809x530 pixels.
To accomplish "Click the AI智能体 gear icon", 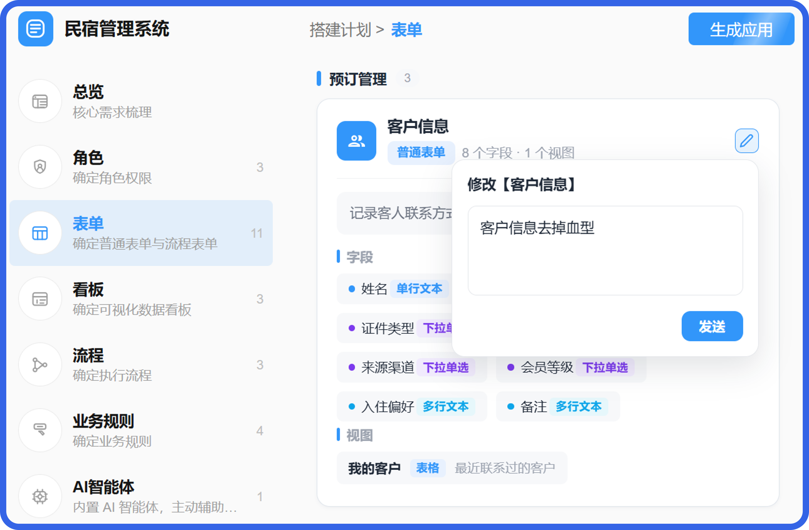I will tap(40, 496).
